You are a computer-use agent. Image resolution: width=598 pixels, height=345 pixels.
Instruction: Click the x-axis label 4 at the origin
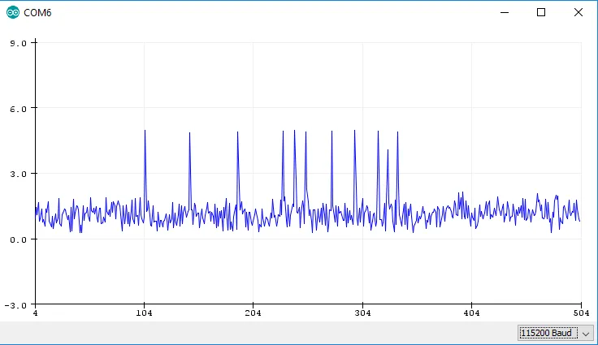pos(35,313)
